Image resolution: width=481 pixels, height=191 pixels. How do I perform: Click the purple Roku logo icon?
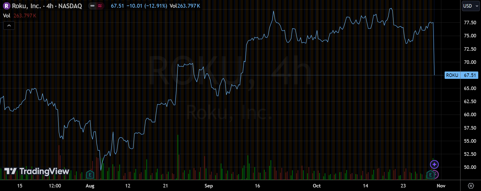point(6,6)
